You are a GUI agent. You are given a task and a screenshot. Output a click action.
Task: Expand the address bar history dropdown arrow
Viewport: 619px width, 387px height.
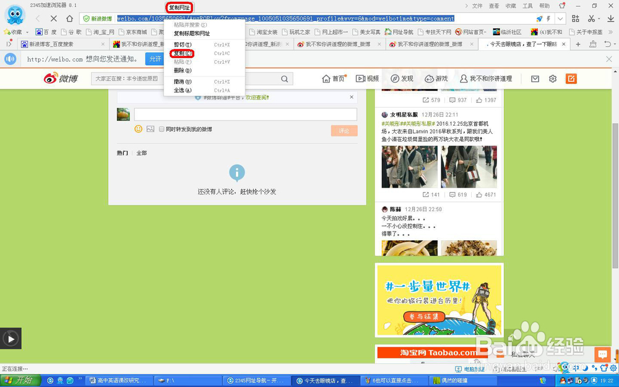pyautogui.click(x=560, y=19)
